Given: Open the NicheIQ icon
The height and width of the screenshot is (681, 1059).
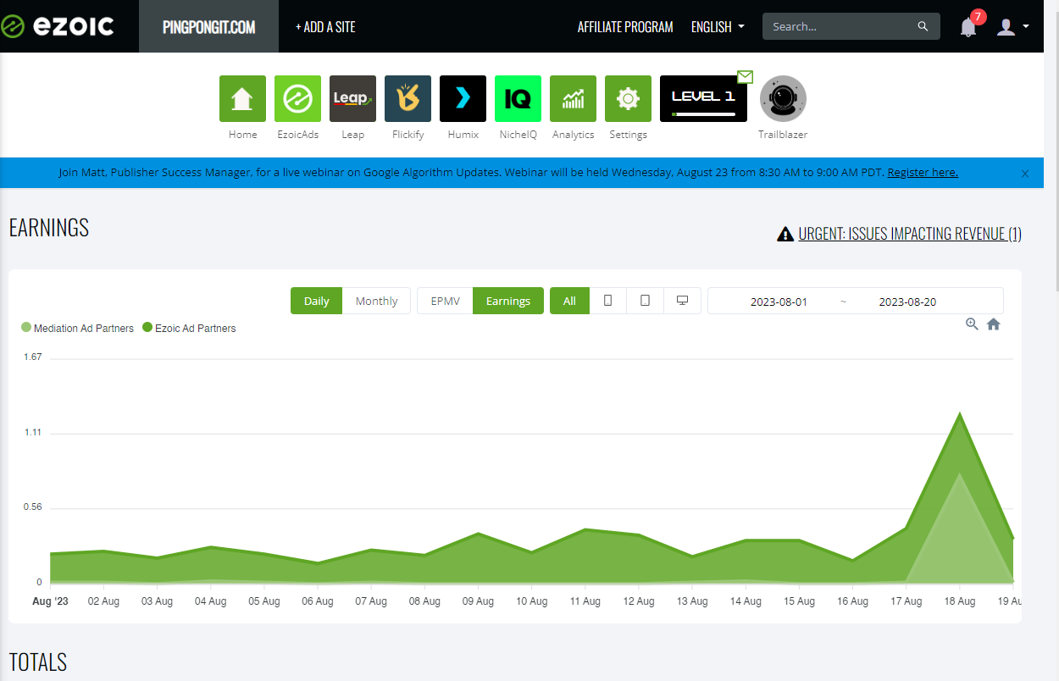Looking at the screenshot, I should pyautogui.click(x=518, y=98).
